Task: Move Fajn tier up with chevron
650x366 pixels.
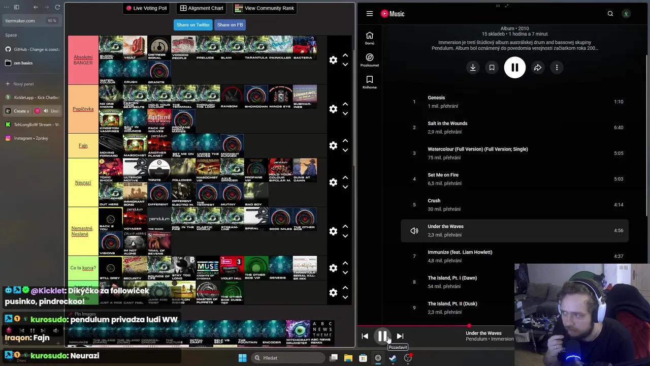Action: [345, 141]
